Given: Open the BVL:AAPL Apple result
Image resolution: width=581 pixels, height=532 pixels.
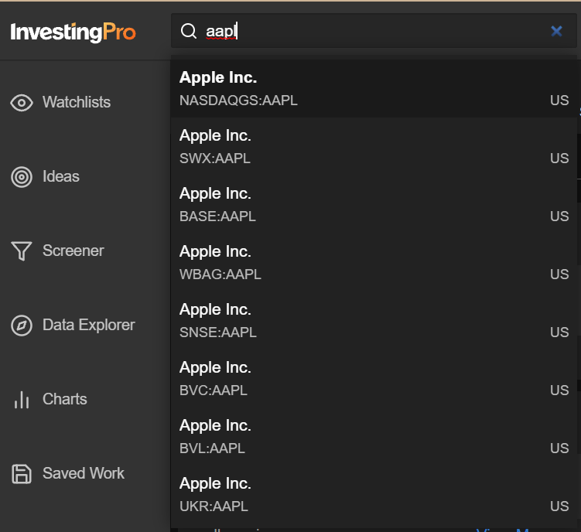Looking at the screenshot, I should [x=374, y=437].
